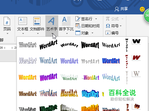Choose the black serif cascading WordArt style
The width and height of the screenshot is (149, 111).
click(111, 45)
